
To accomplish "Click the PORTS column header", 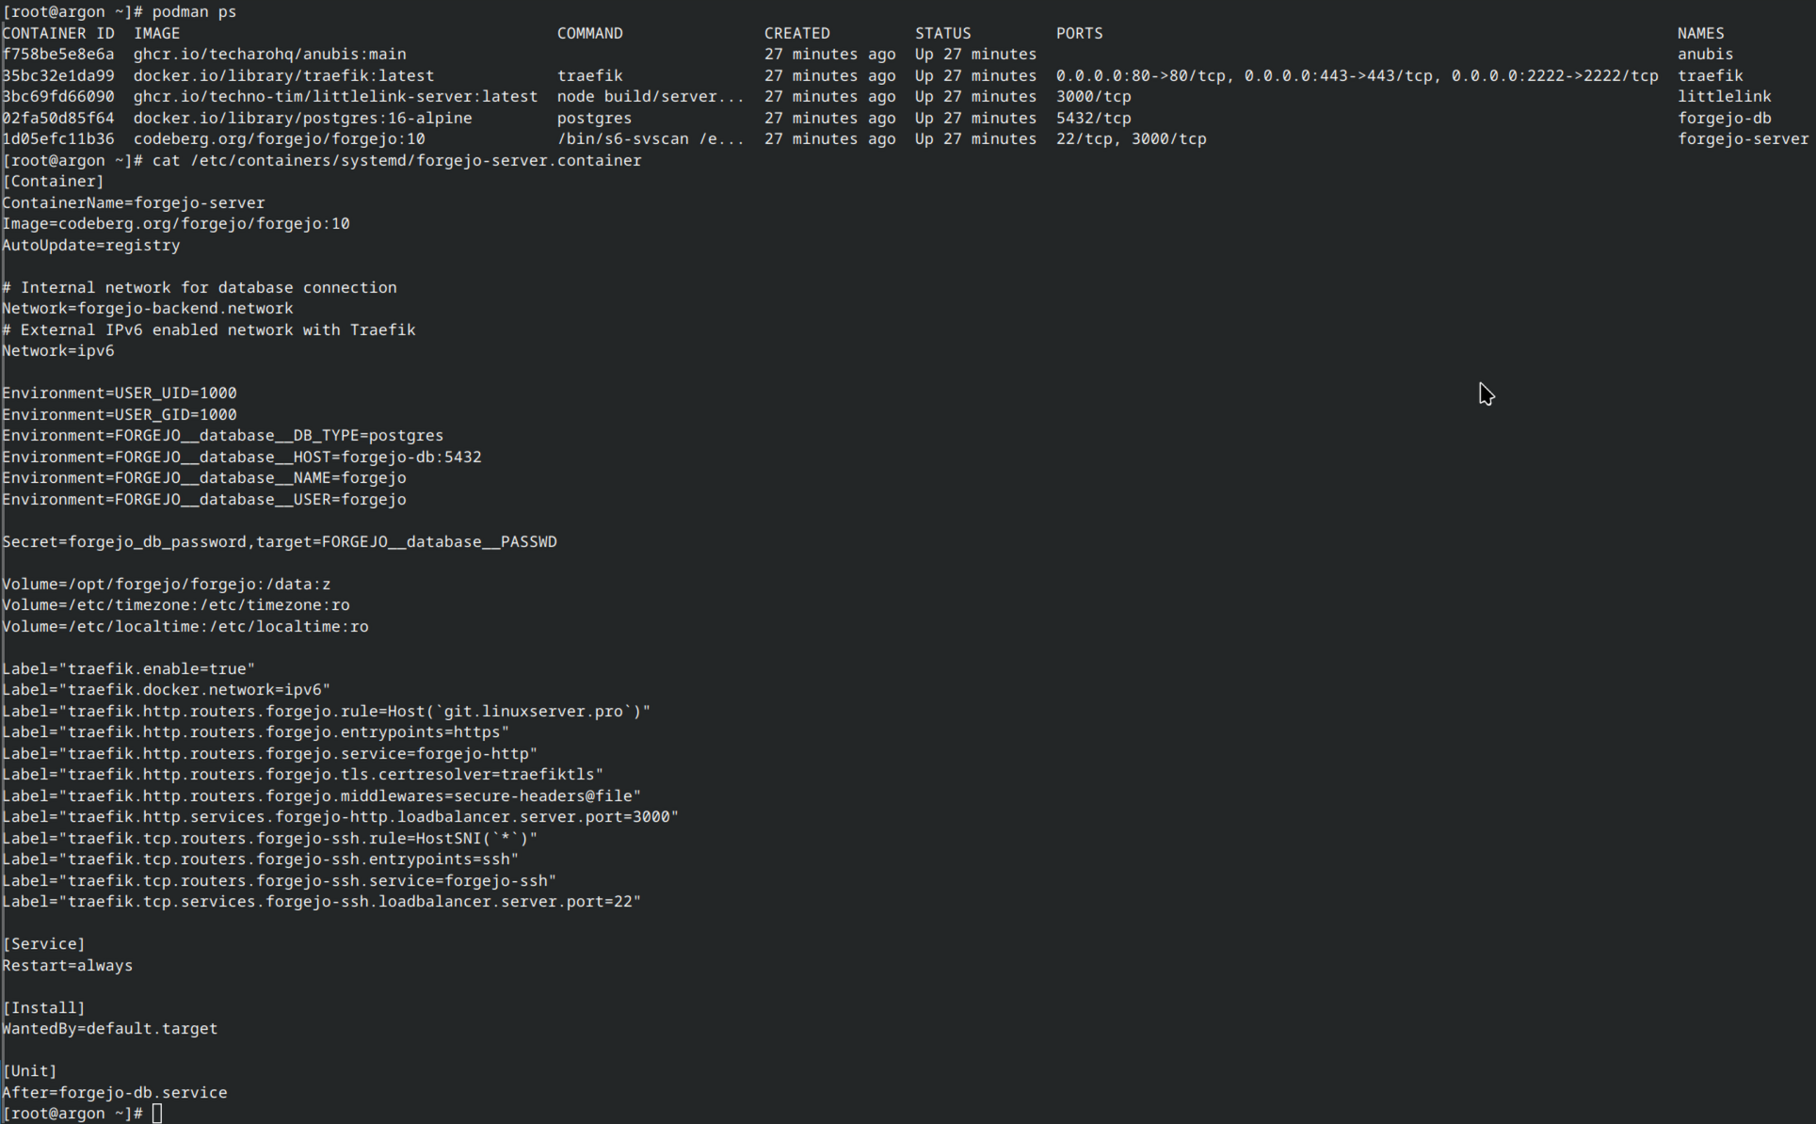I will tap(1079, 34).
